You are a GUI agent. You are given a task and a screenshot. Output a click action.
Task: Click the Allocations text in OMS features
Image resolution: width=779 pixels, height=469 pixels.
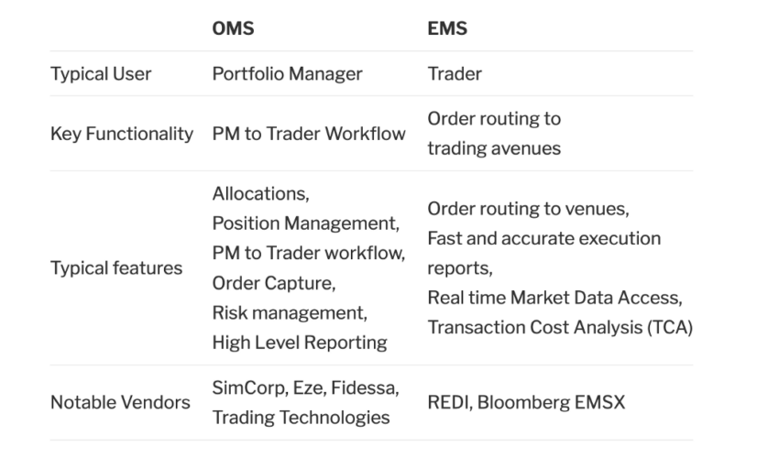coord(260,193)
